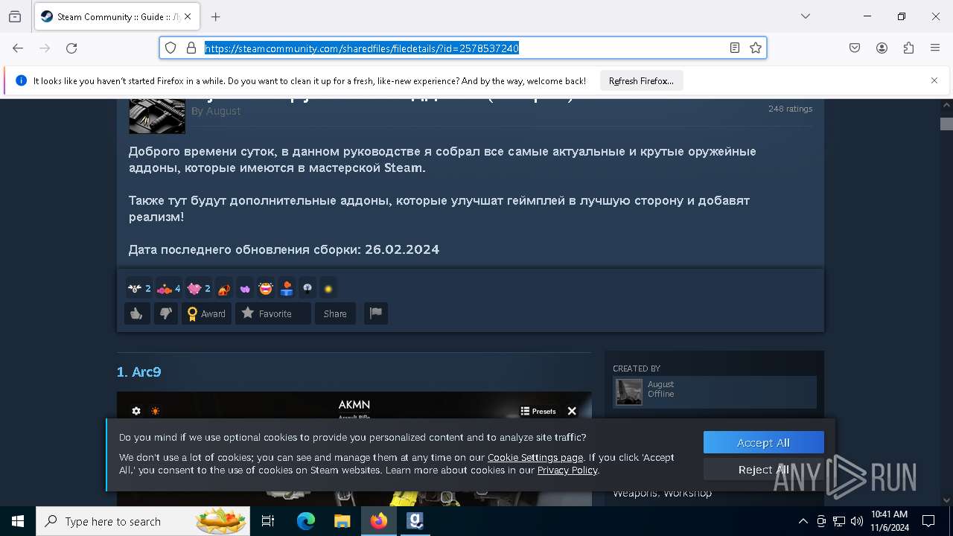Click the taskbar search box
This screenshot has width=953, height=536.
[x=144, y=521]
